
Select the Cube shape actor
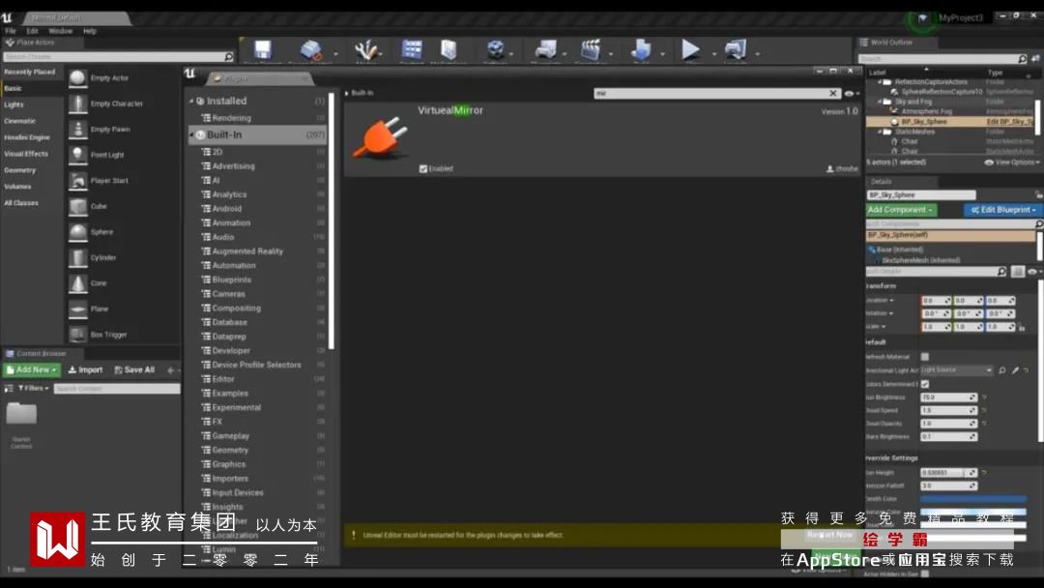coord(98,206)
